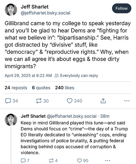Viewport: 136px width, 164px height.
Task: Visit the @jeffsharlet.bsky.social handle in header
Action: (45, 13)
